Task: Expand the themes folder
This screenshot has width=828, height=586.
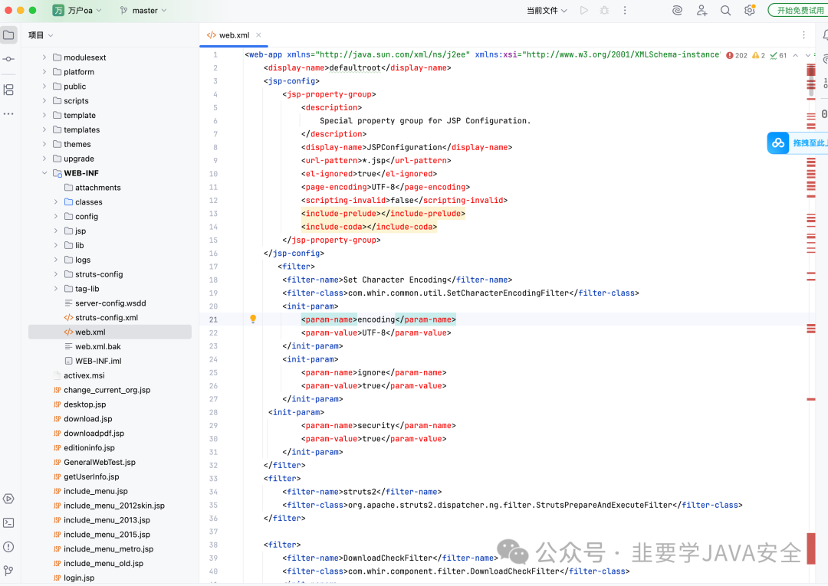Action: point(44,144)
